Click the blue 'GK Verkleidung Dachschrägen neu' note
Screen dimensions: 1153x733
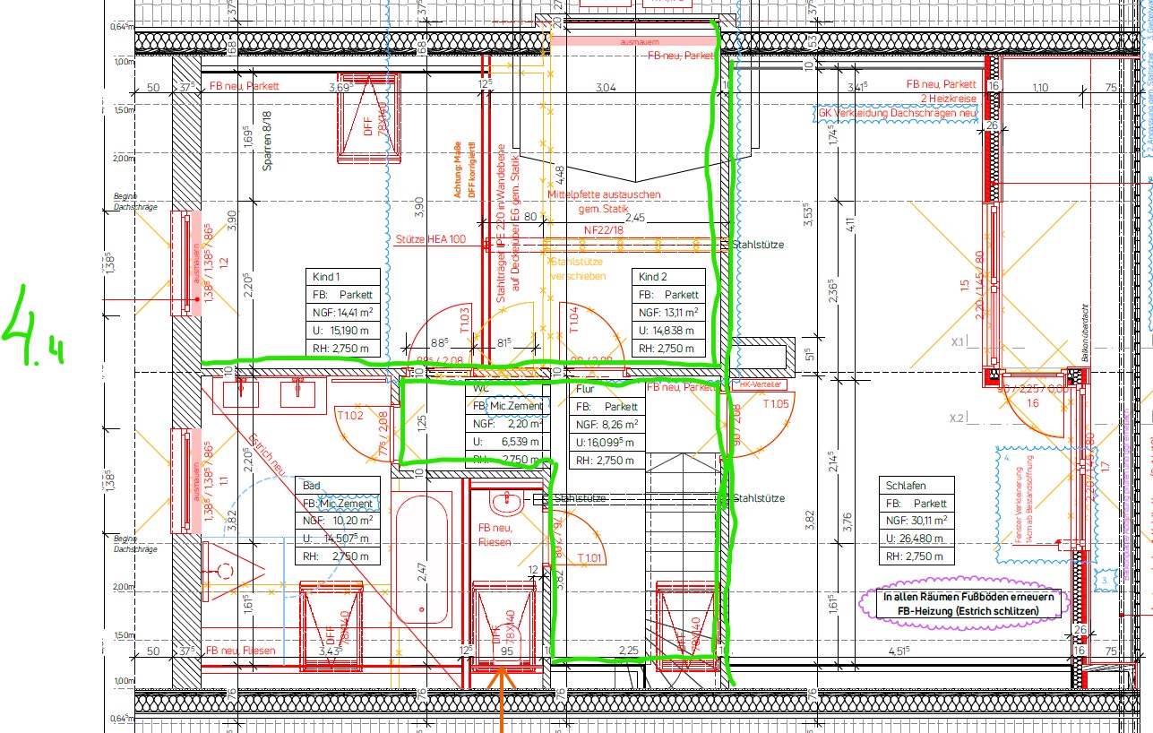(895, 114)
